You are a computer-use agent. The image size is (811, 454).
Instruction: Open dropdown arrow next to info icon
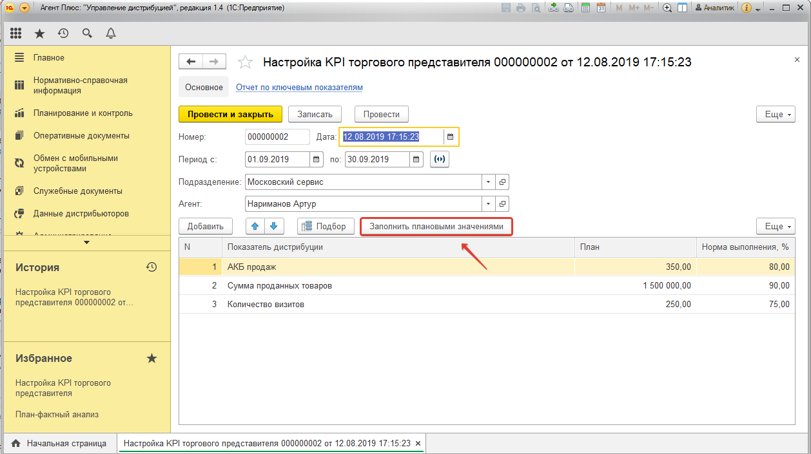[x=758, y=8]
